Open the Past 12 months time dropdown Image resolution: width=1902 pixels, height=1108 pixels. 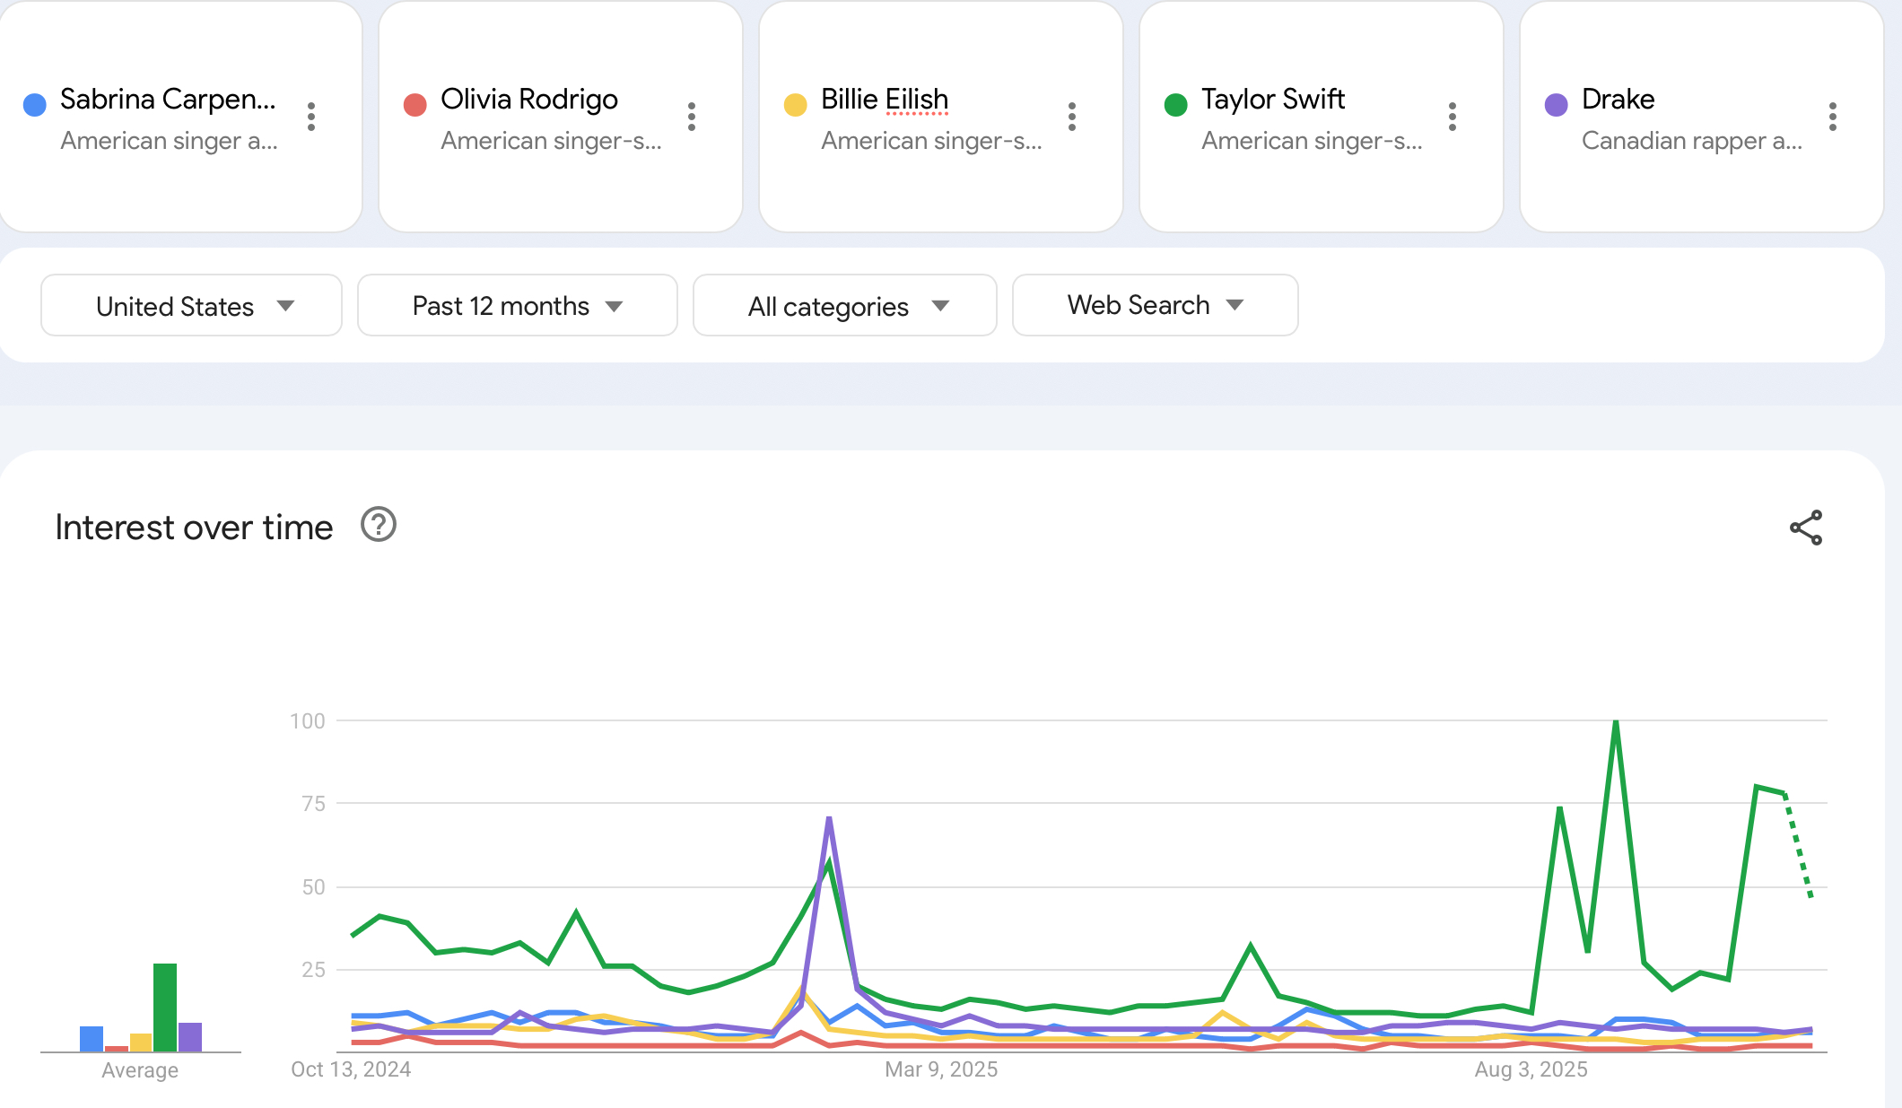(517, 306)
